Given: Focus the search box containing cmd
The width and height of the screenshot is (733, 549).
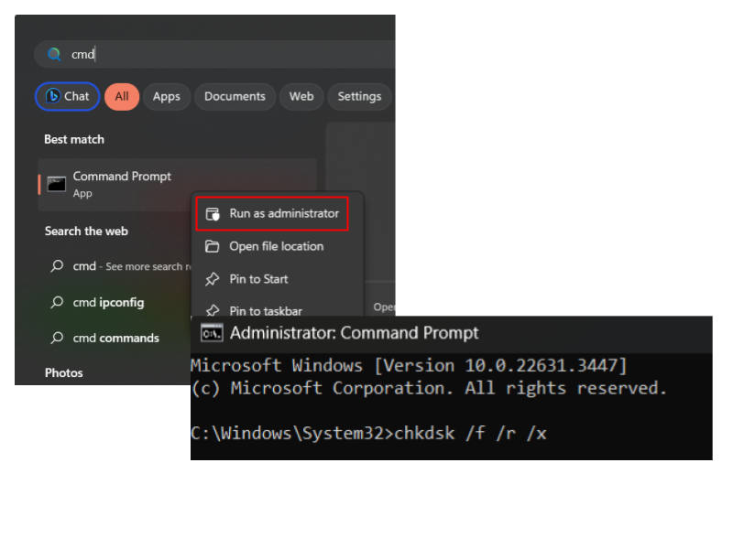Looking at the screenshot, I should coord(214,54).
